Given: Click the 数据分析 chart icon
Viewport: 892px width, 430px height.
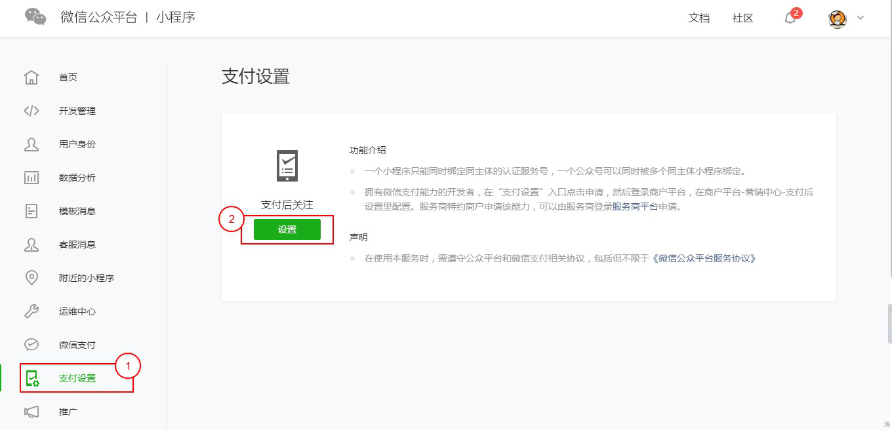Looking at the screenshot, I should pyautogui.click(x=31, y=178).
